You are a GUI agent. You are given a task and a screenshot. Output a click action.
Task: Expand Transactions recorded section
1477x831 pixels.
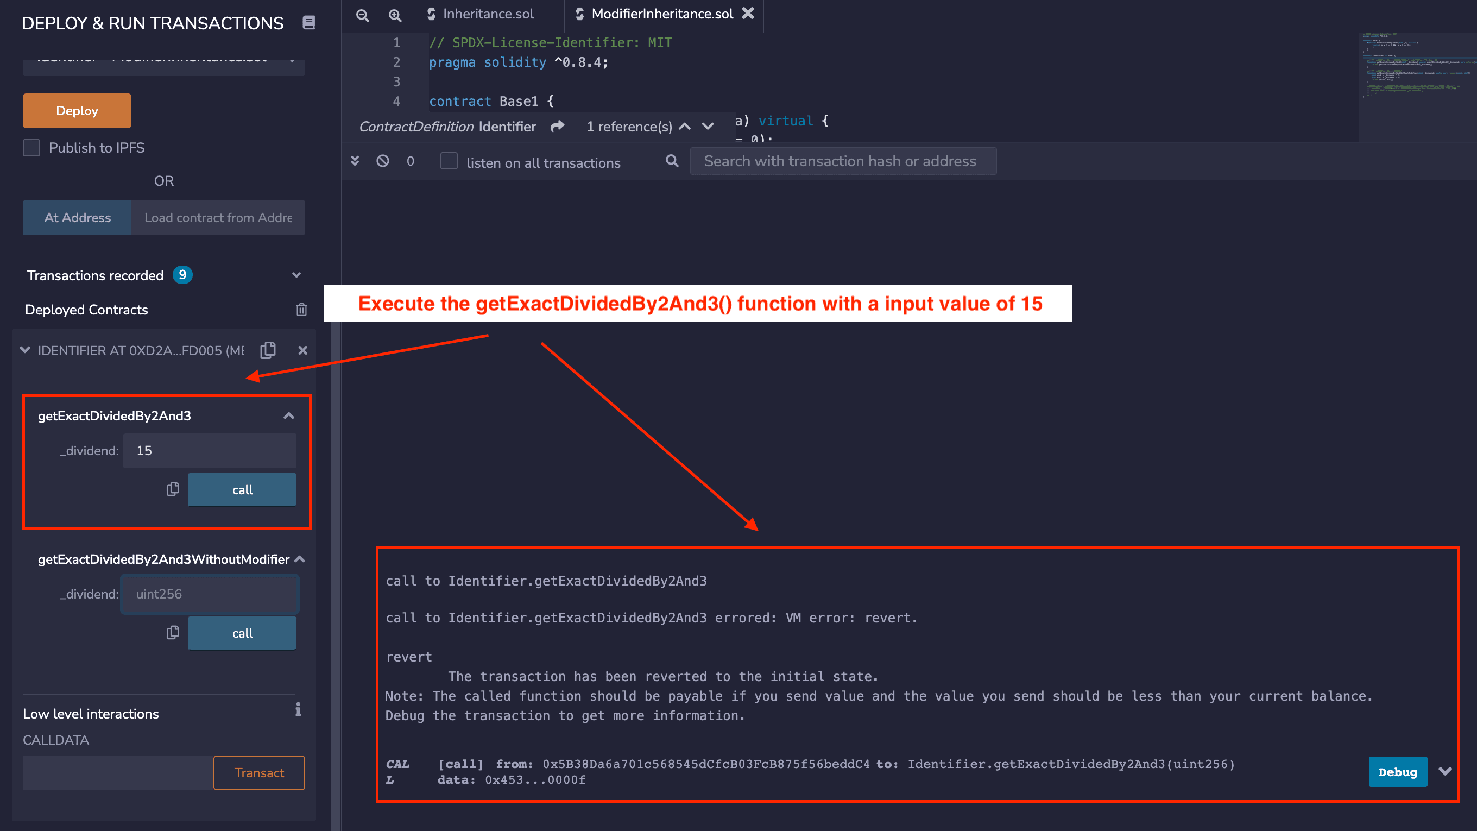pyautogui.click(x=296, y=275)
